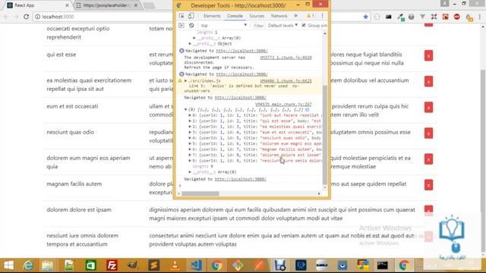This screenshot has width=486, height=273.
Task: Open the VM 1.chunk.js:4929 source link
Action: [x=286, y=58]
